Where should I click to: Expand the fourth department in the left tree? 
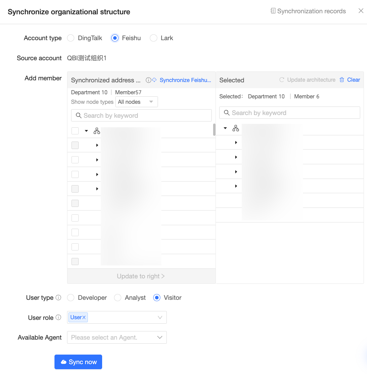tap(97, 189)
